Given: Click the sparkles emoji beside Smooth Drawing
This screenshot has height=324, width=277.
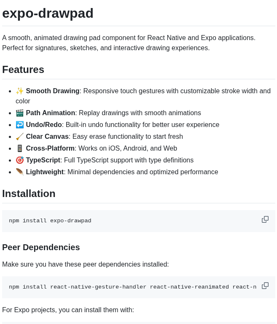Looking at the screenshot, I should [20, 91].
